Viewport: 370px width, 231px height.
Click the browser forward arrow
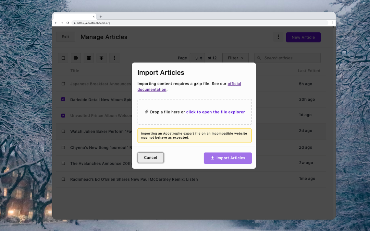point(62,23)
